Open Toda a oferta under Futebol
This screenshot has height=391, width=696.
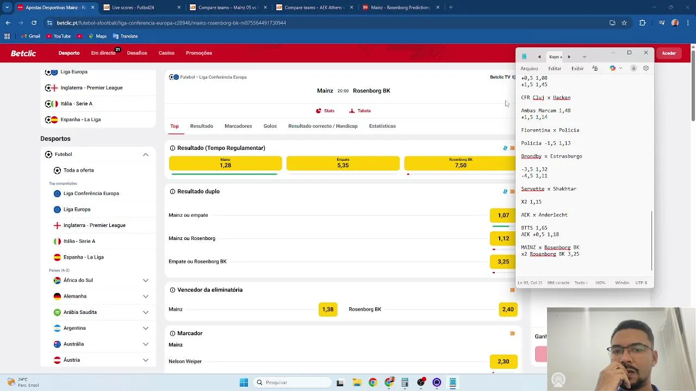click(x=78, y=171)
